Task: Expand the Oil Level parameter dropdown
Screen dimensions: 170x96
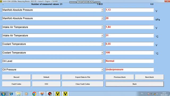Action: [x=102, y=61]
